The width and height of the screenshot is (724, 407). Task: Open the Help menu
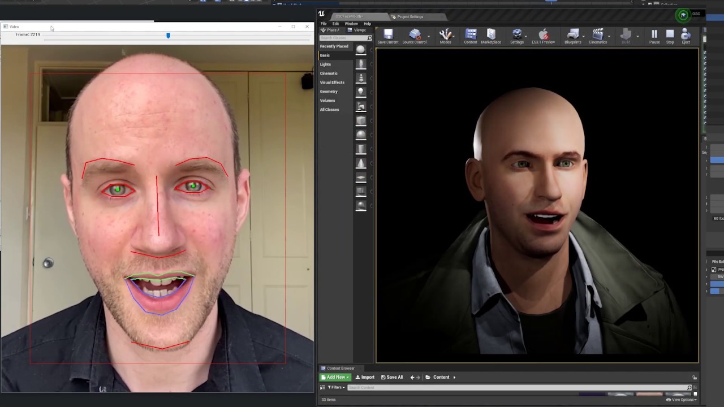click(x=367, y=24)
